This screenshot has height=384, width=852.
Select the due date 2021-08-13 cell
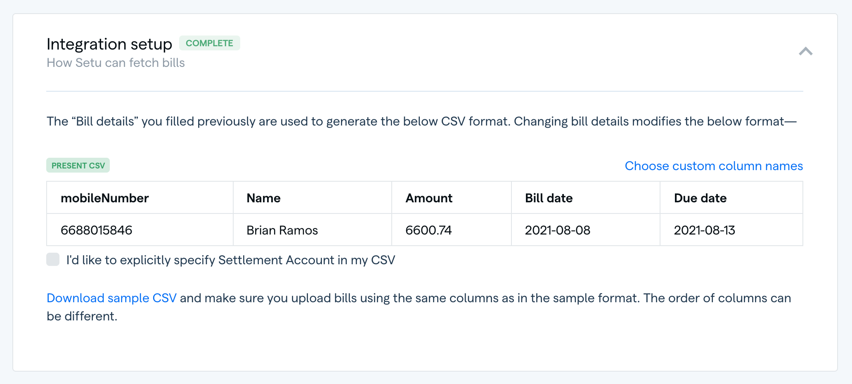pyautogui.click(x=705, y=230)
